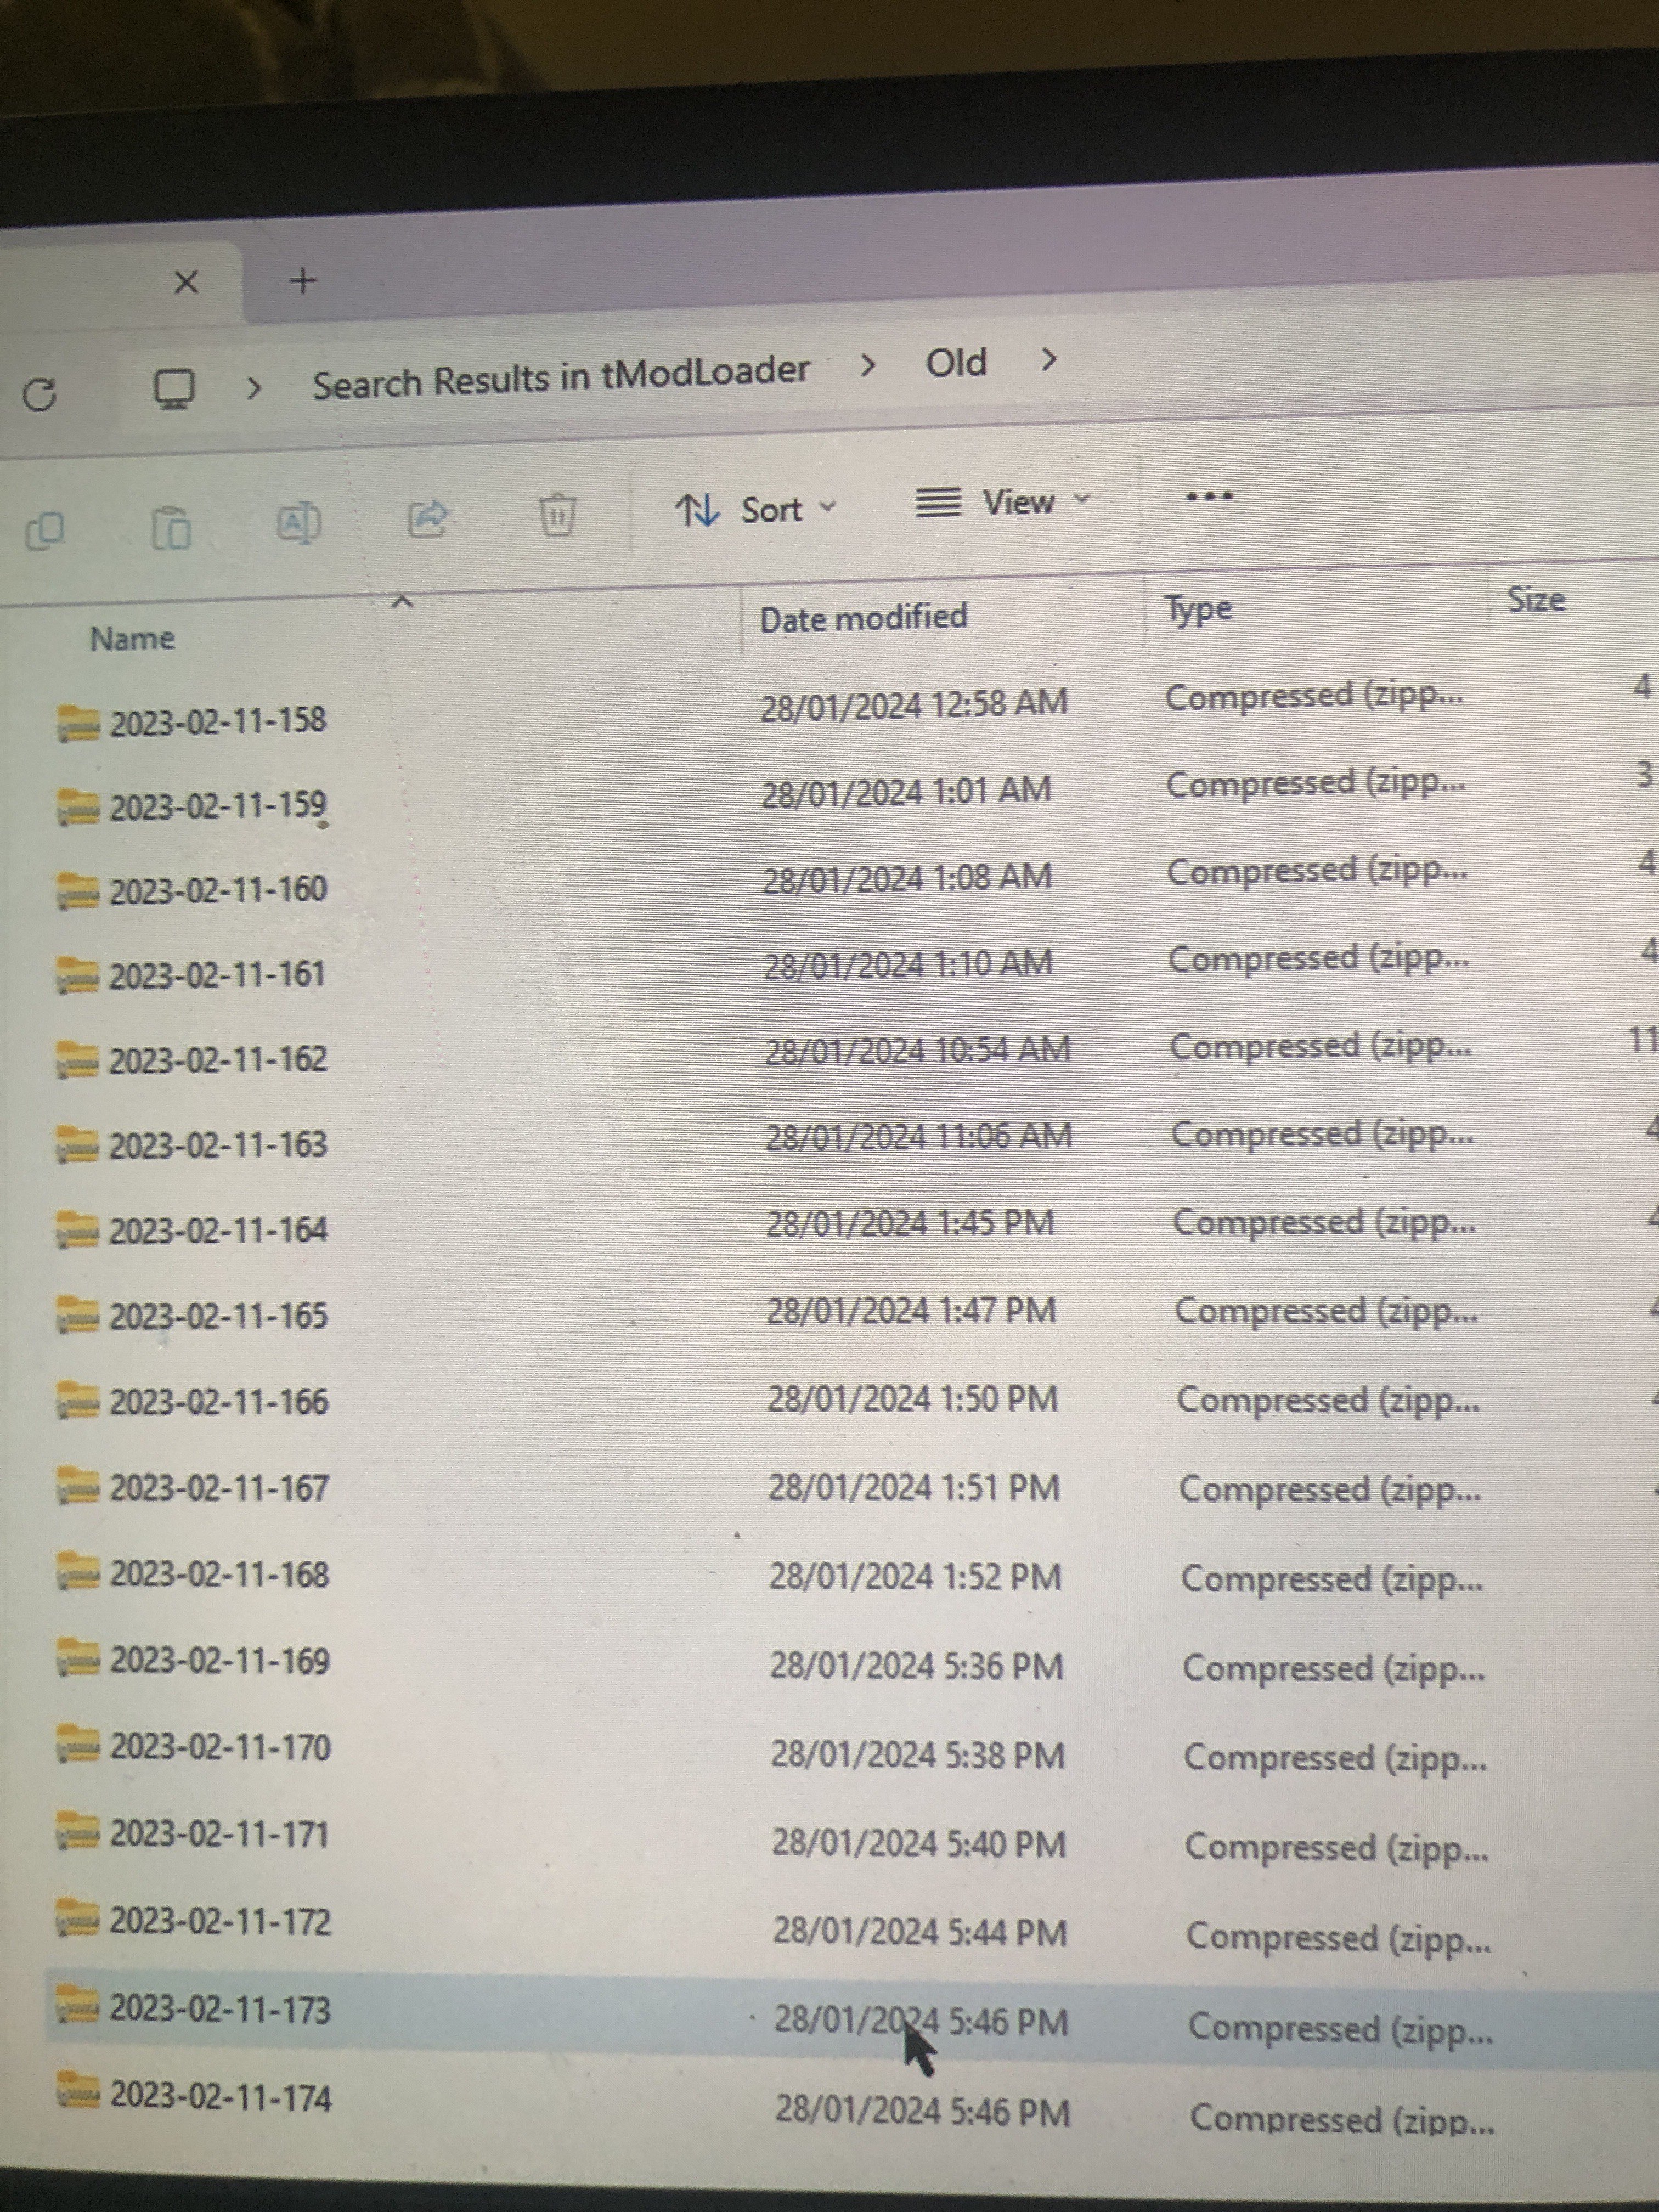Screen dimensions: 1659x2212
Task: Click Search Results in tModLoader breadcrumb
Action: click(x=560, y=378)
